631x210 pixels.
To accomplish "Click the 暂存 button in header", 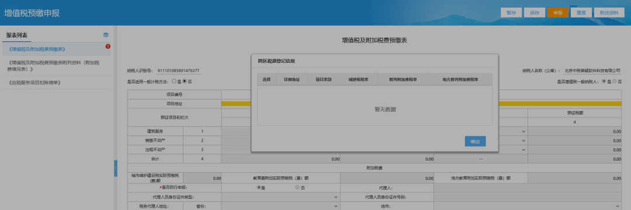I will pos(511,12).
